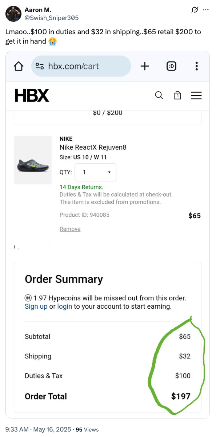Image resolution: width=216 pixels, height=437 pixels.
Task: Open the browser tab switcher icon
Action: [x=171, y=66]
